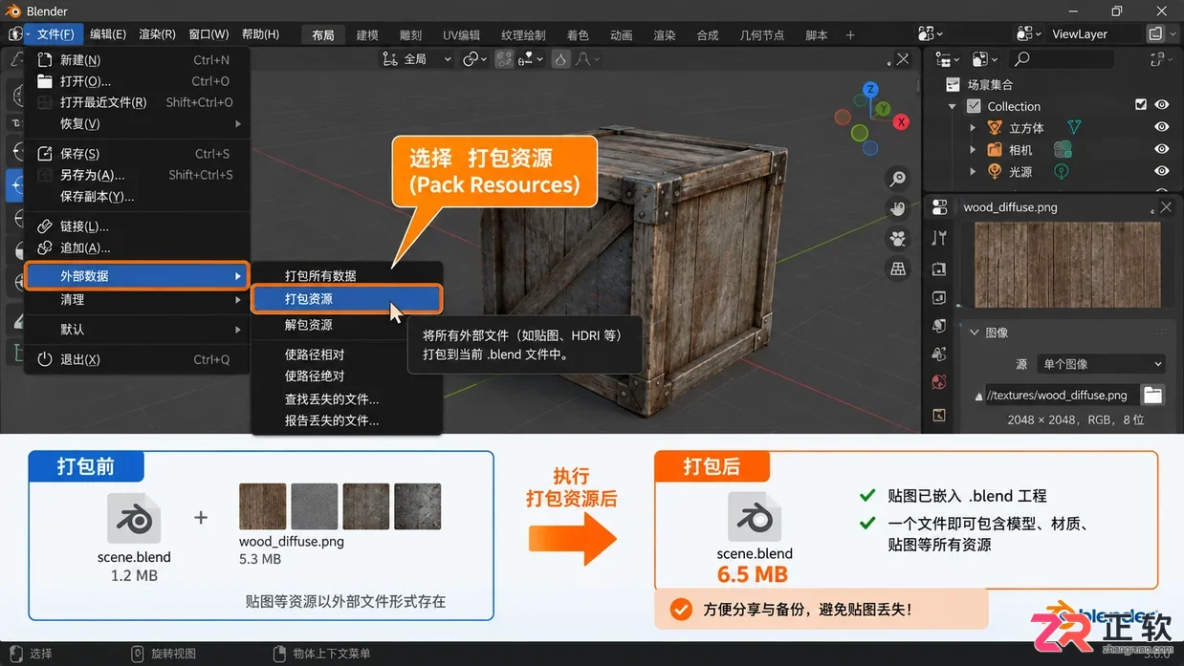Open the Render properties tab icon
This screenshot has width=1184, height=666.
pyautogui.click(x=939, y=269)
